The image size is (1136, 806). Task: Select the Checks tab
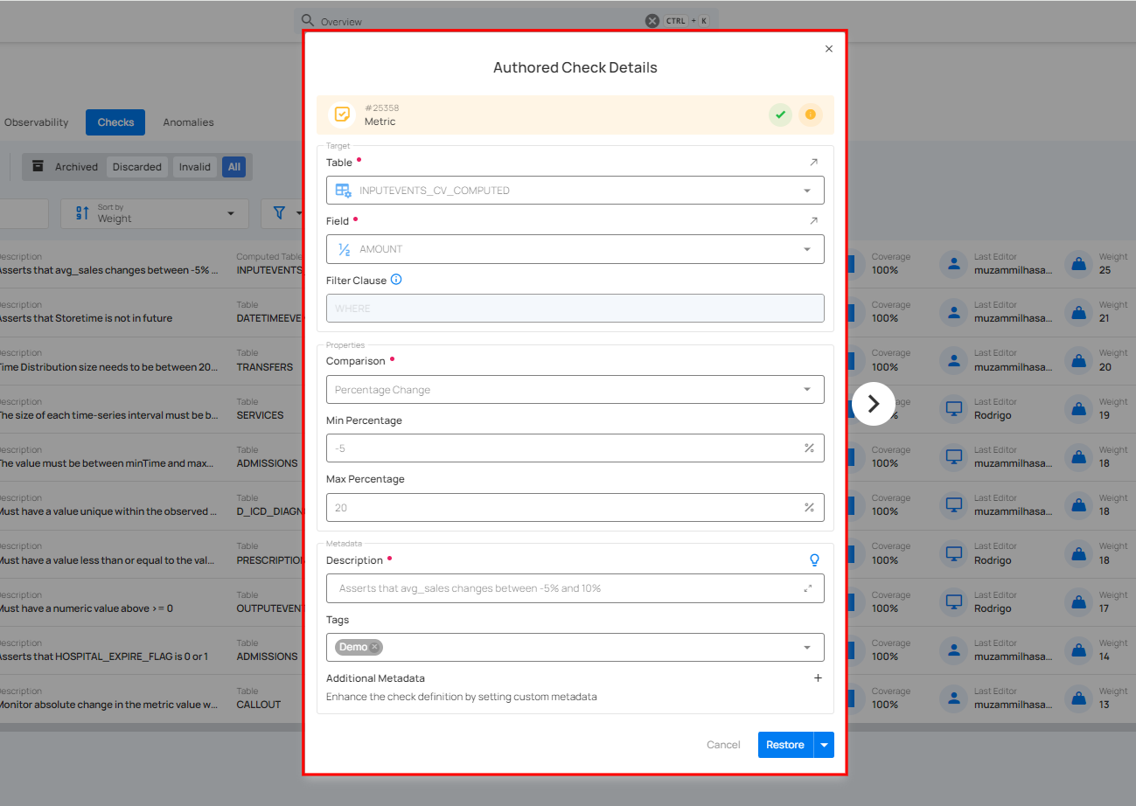pyautogui.click(x=115, y=122)
